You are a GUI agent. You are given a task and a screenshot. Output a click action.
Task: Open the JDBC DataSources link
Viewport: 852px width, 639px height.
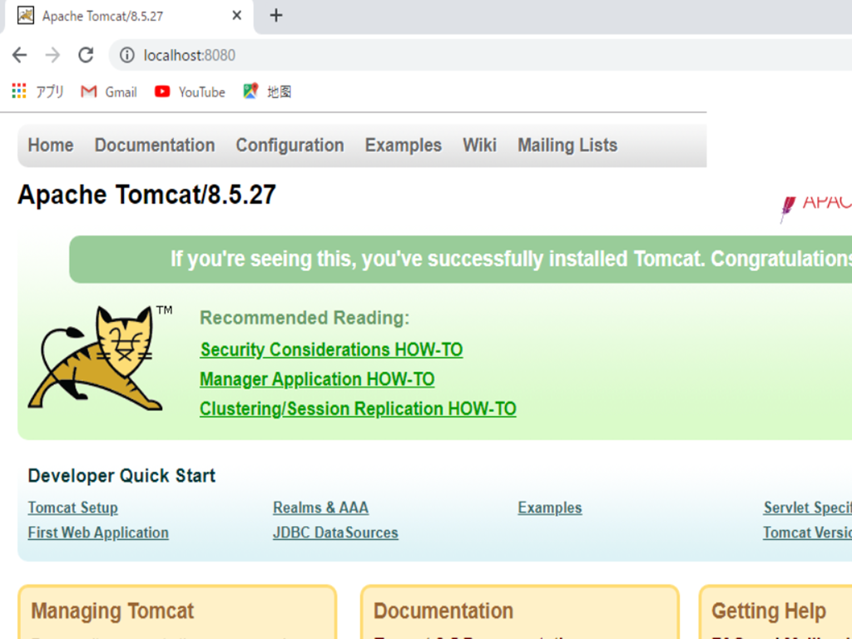point(335,532)
